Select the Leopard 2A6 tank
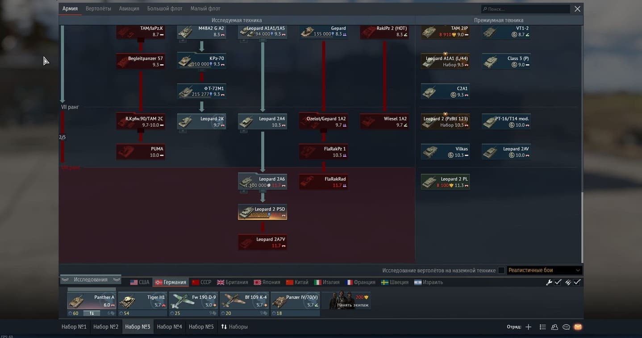 point(263,182)
